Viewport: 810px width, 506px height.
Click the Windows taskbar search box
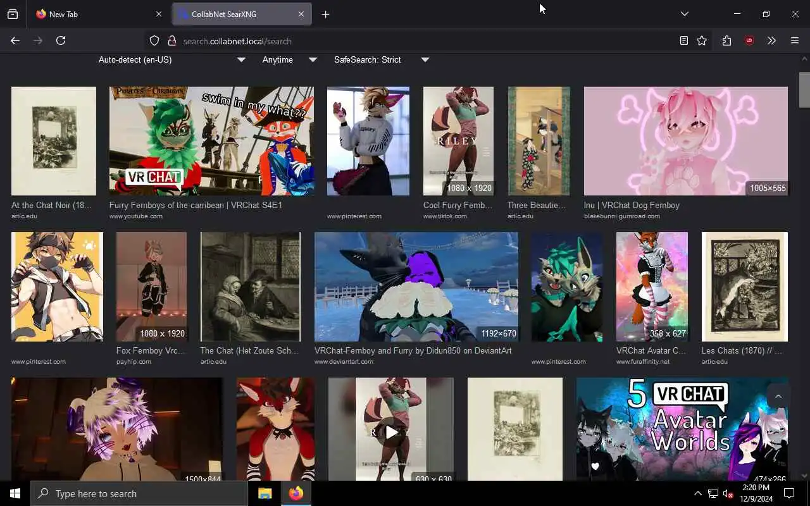[139, 493]
